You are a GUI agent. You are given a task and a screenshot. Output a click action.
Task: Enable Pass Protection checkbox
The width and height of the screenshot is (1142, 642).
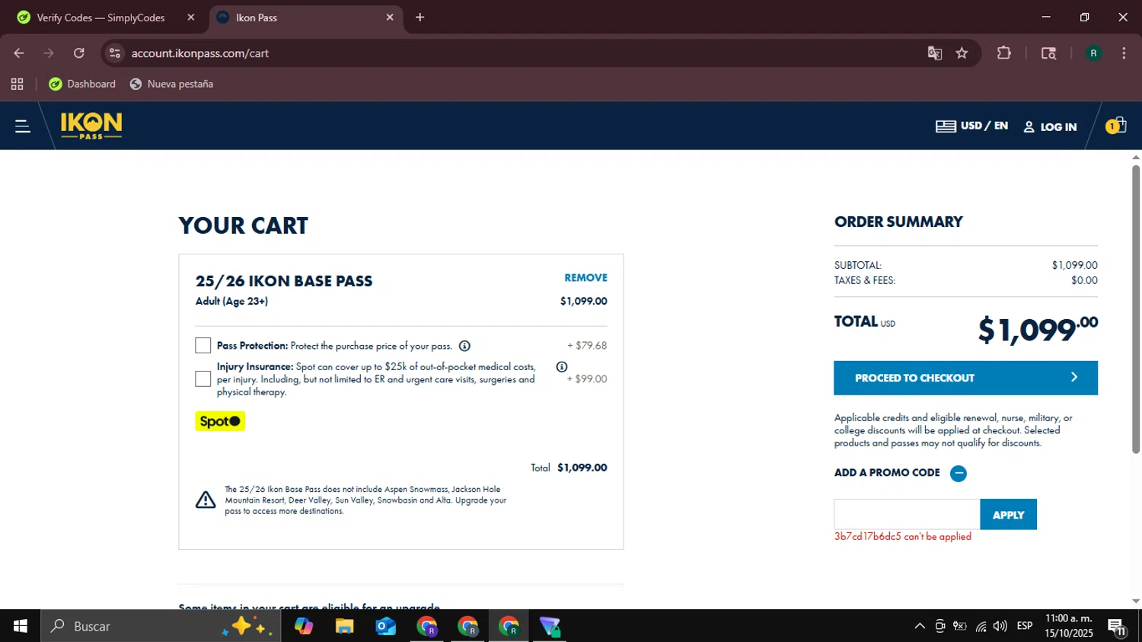(x=203, y=346)
